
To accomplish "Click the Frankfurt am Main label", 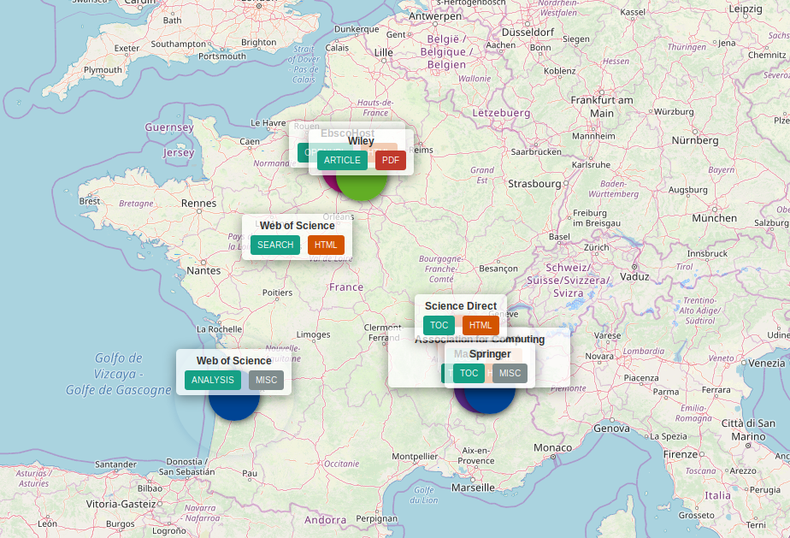I will click(602, 106).
